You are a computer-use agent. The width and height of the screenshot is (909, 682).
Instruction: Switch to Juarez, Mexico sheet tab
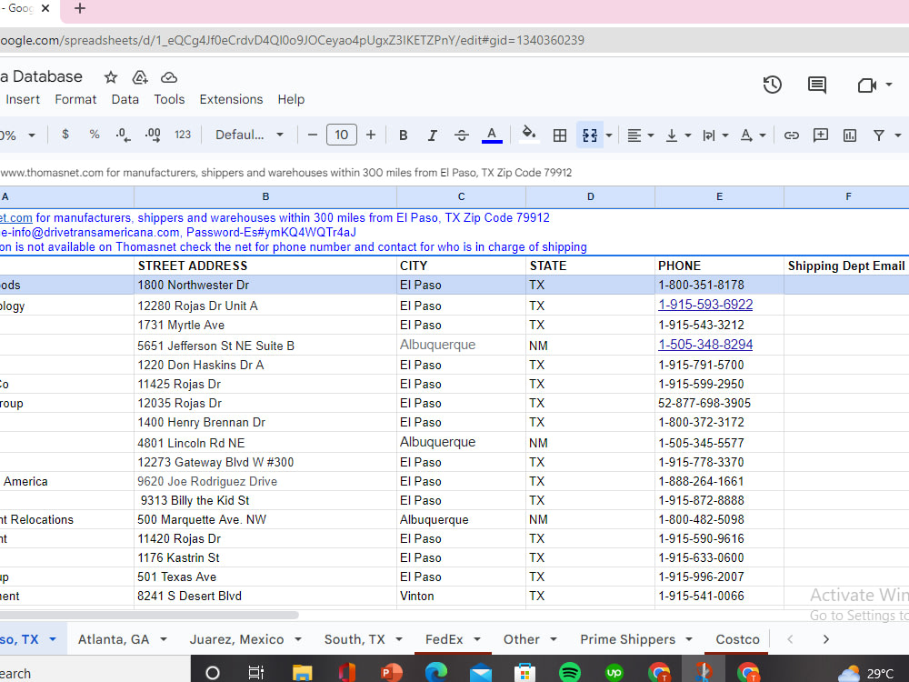click(236, 639)
